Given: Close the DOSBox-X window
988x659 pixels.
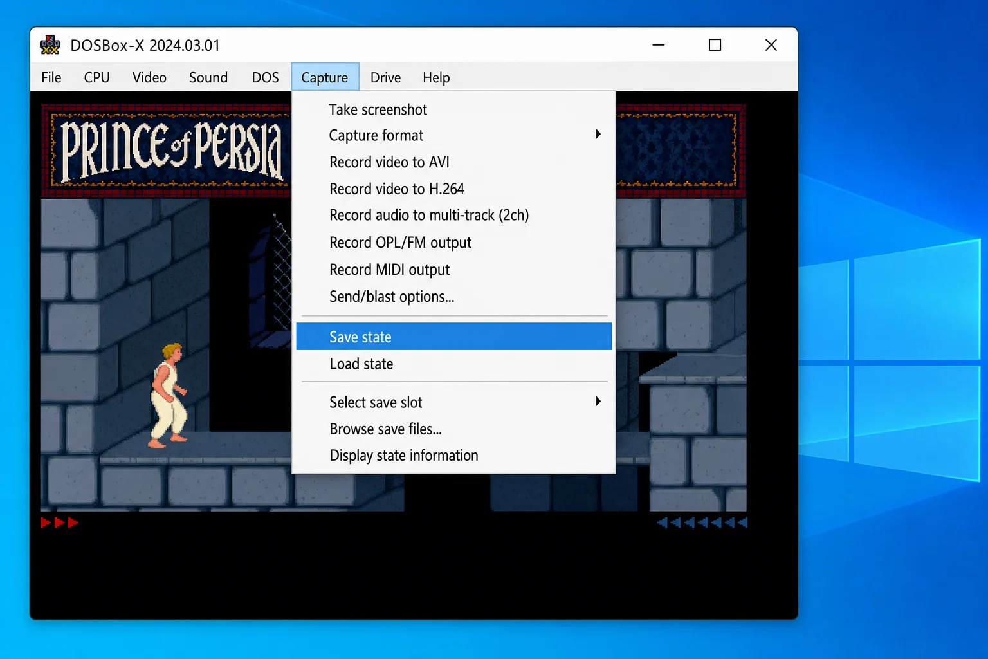Looking at the screenshot, I should pos(771,45).
